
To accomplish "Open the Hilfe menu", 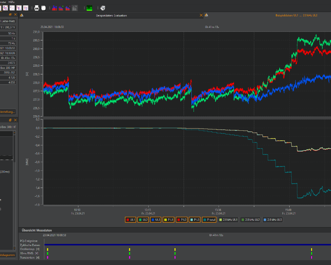I will pos(12,2).
